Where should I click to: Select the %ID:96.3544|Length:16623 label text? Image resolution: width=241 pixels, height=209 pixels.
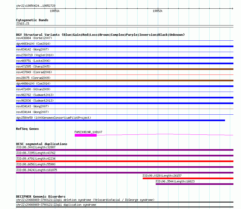tap(175, 181)
